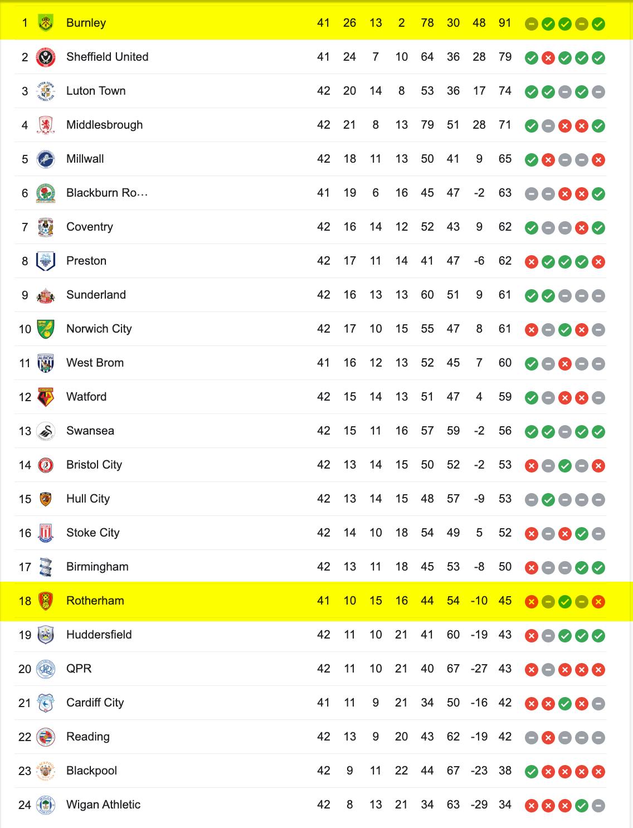The image size is (633, 828).
Task: Click the Middlesbrough club crest
Action: (x=46, y=125)
